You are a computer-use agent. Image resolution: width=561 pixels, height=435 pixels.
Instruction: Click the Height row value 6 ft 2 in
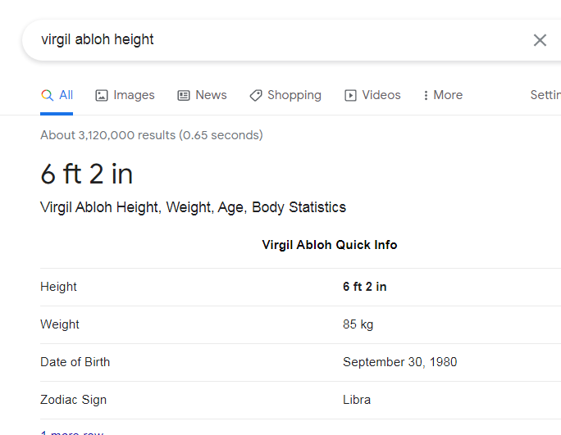(365, 287)
